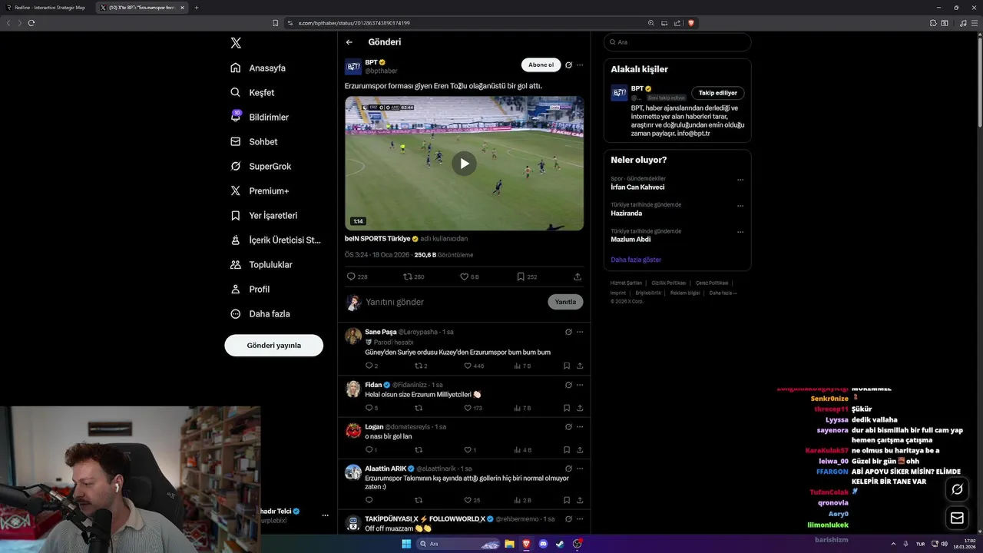Click the Gönderi yayınla button
Screen dimensions: 983x553
(273, 346)
